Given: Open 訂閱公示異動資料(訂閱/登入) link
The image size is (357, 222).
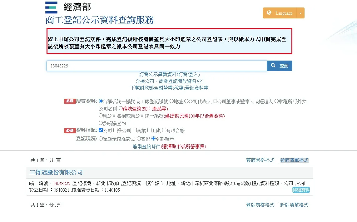Looking at the screenshot, I should [x=169, y=74].
